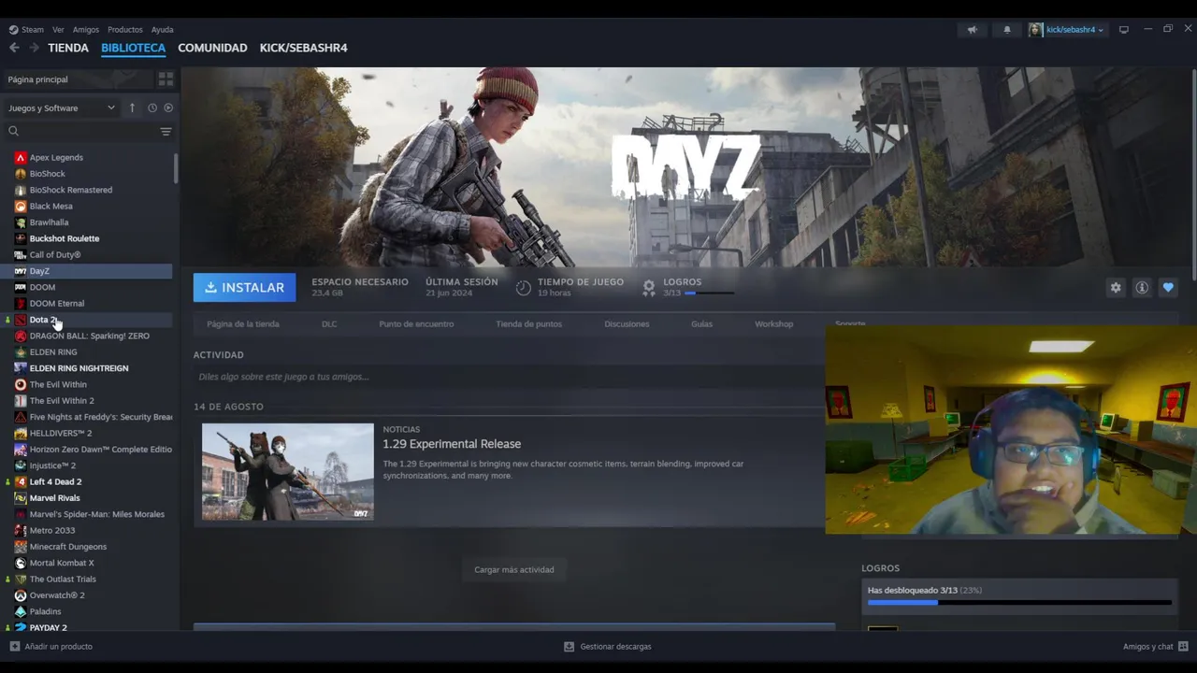The height and width of the screenshot is (673, 1197).
Task: Click the plus icon for Añadir un producto
Action: point(14,646)
